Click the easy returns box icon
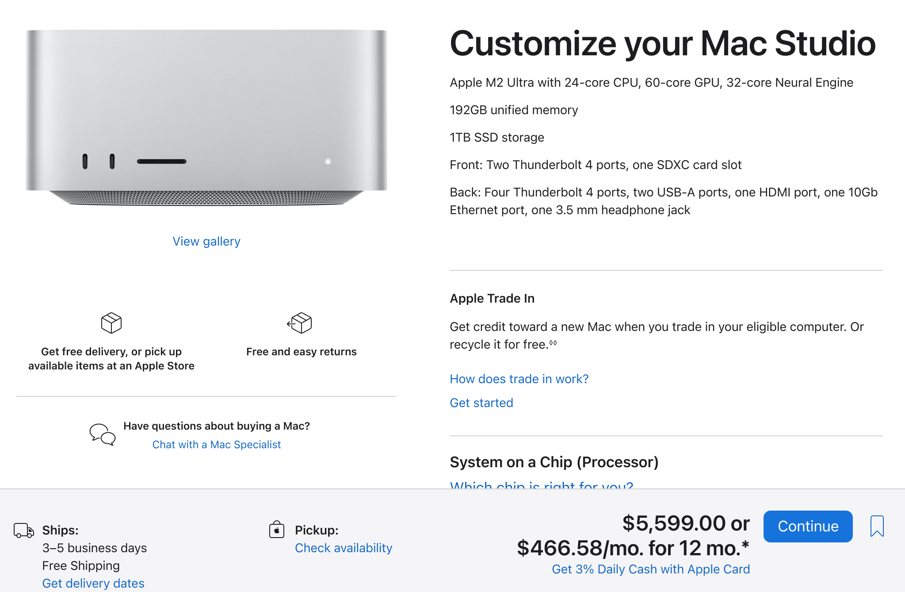This screenshot has height=592, width=905. pos(300,323)
